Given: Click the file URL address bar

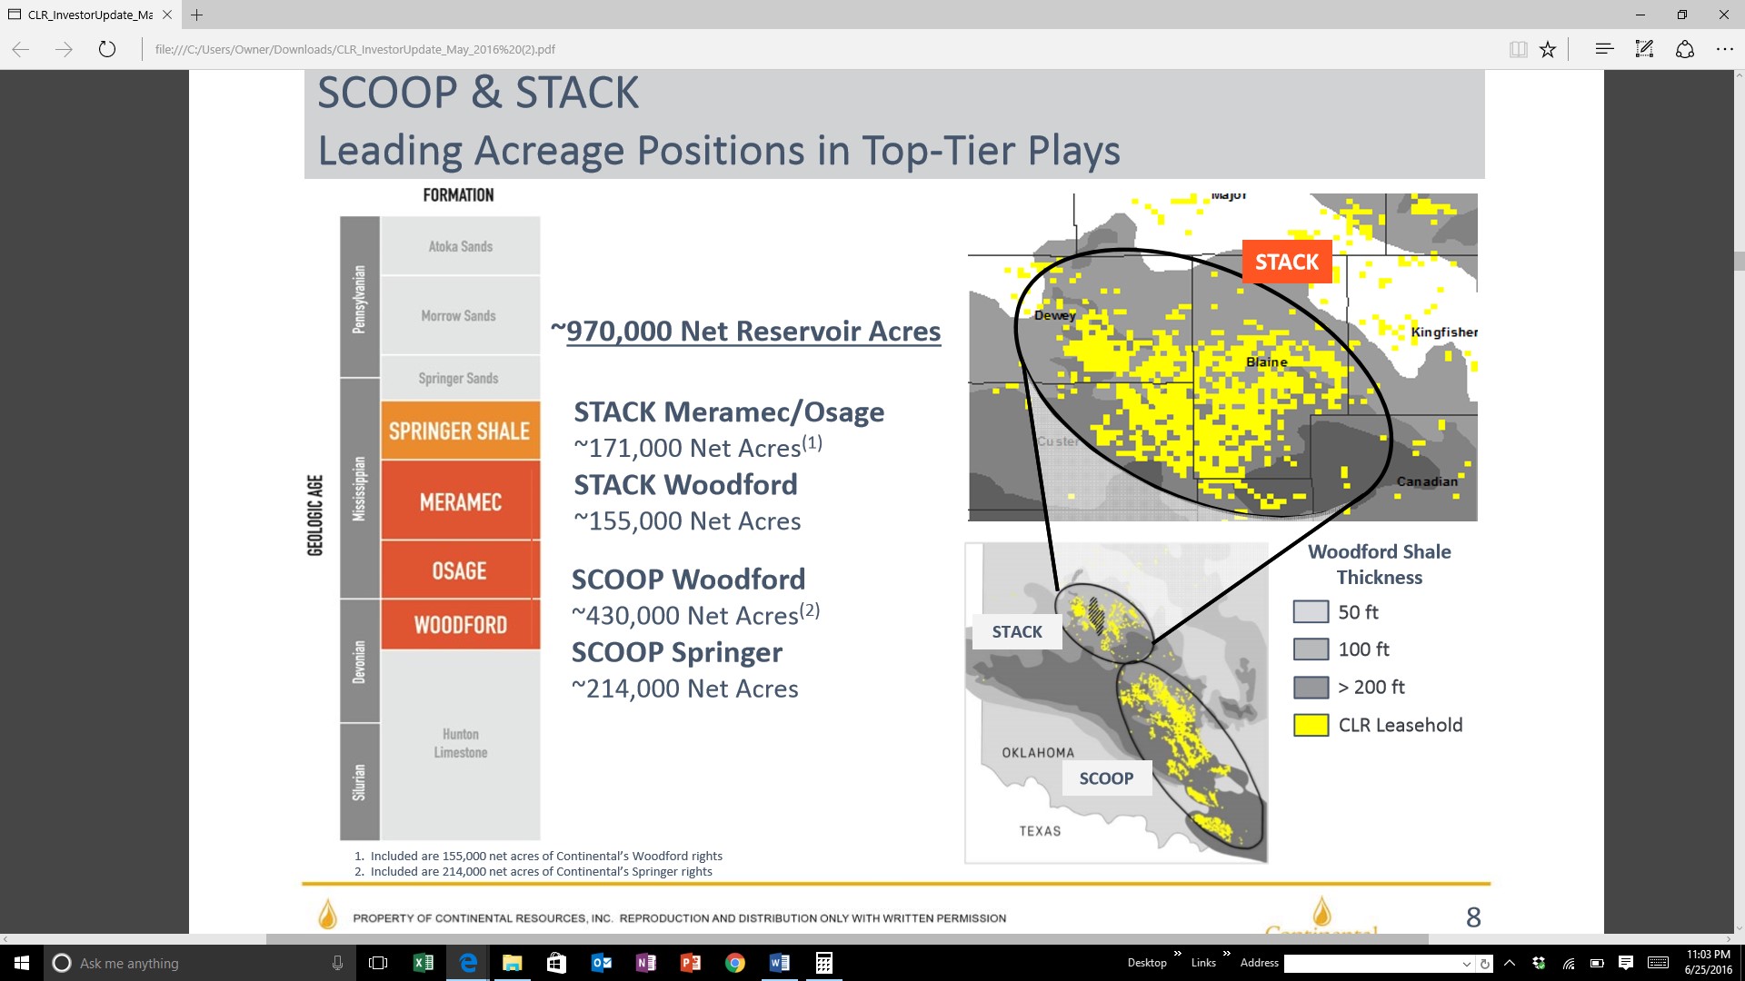Looking at the screenshot, I should [x=355, y=50].
